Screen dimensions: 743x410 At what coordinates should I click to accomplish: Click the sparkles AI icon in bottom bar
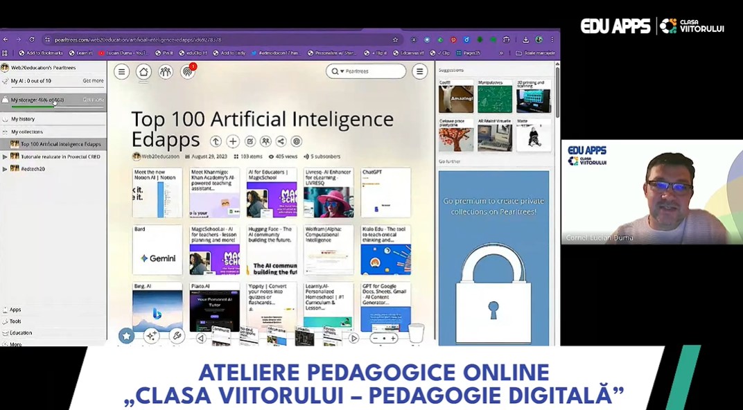tap(152, 336)
